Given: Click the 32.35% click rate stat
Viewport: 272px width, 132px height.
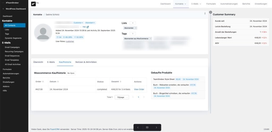Looking at the screenshot, I should pyautogui.click(x=78, y=37).
